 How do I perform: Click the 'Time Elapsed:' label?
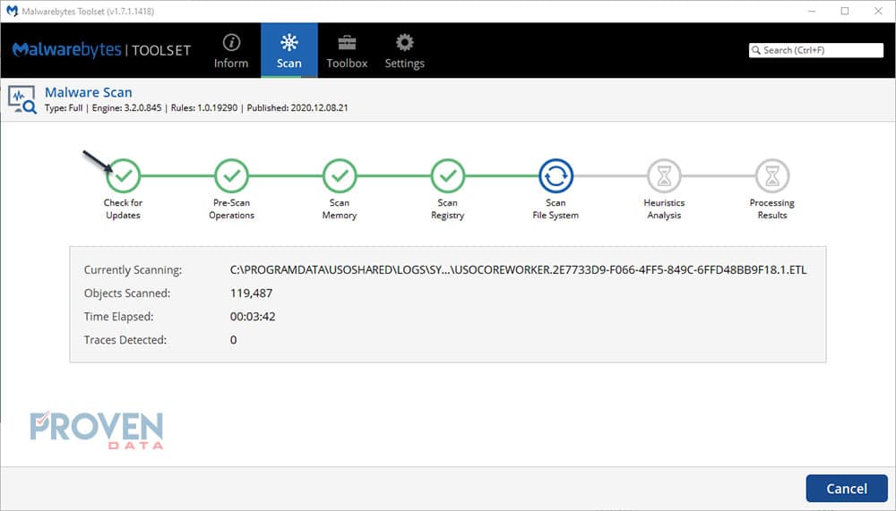[118, 316]
